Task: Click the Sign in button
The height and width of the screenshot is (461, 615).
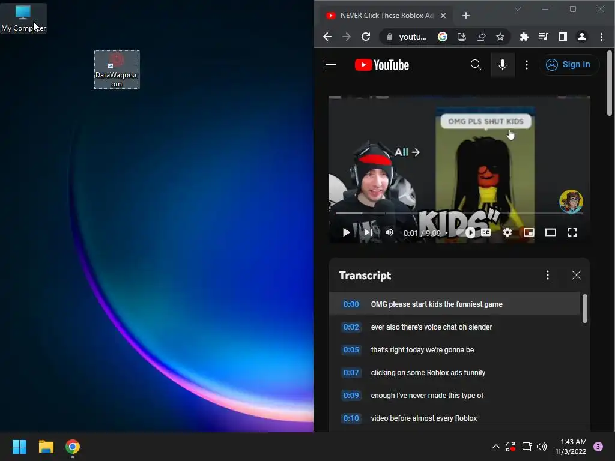Action: click(x=569, y=65)
